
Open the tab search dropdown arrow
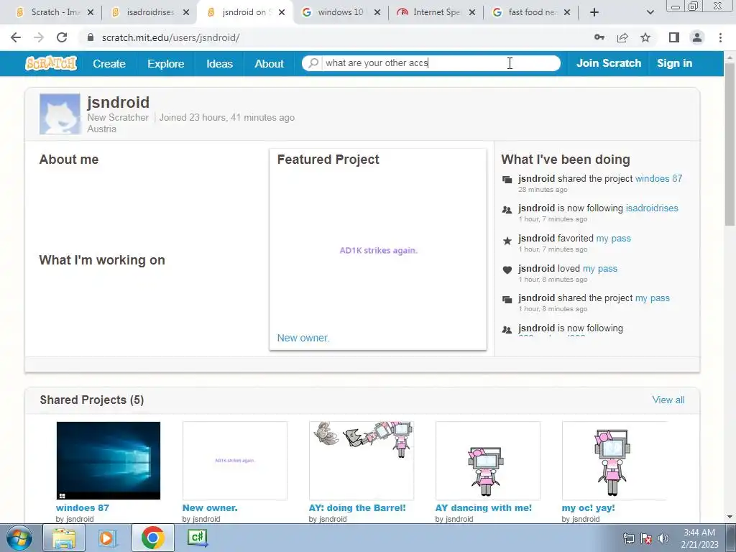click(x=650, y=12)
